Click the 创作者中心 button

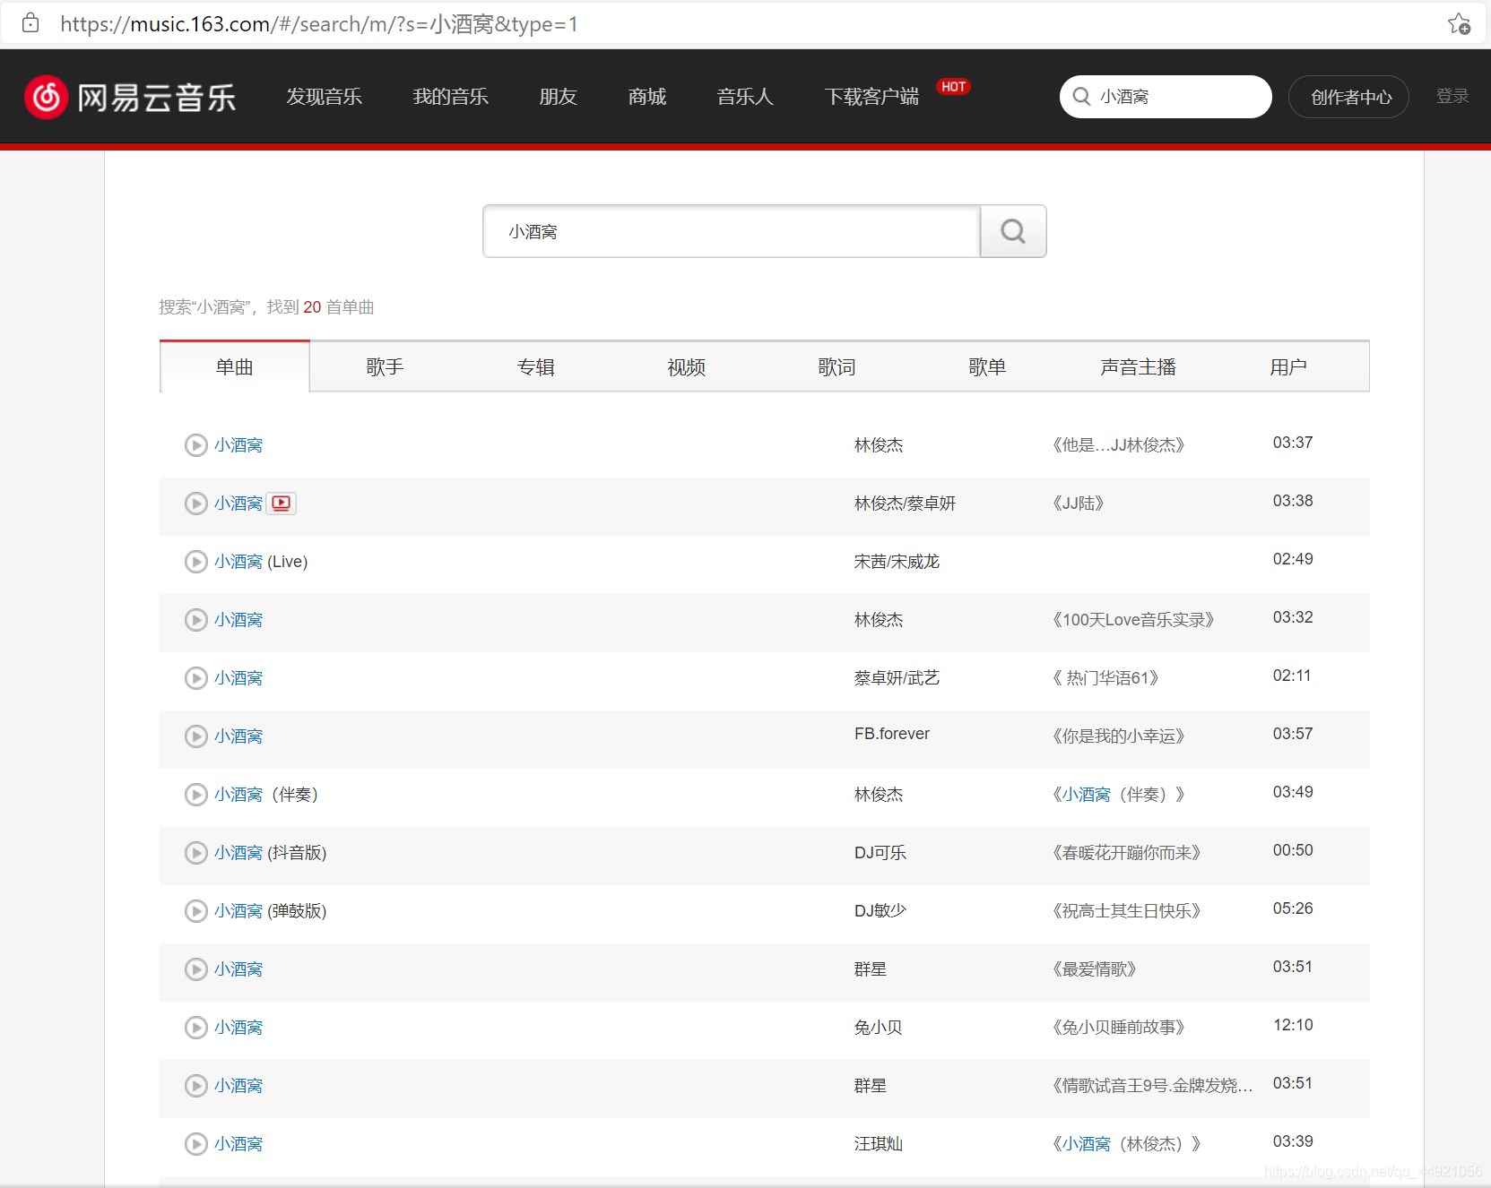click(1348, 97)
